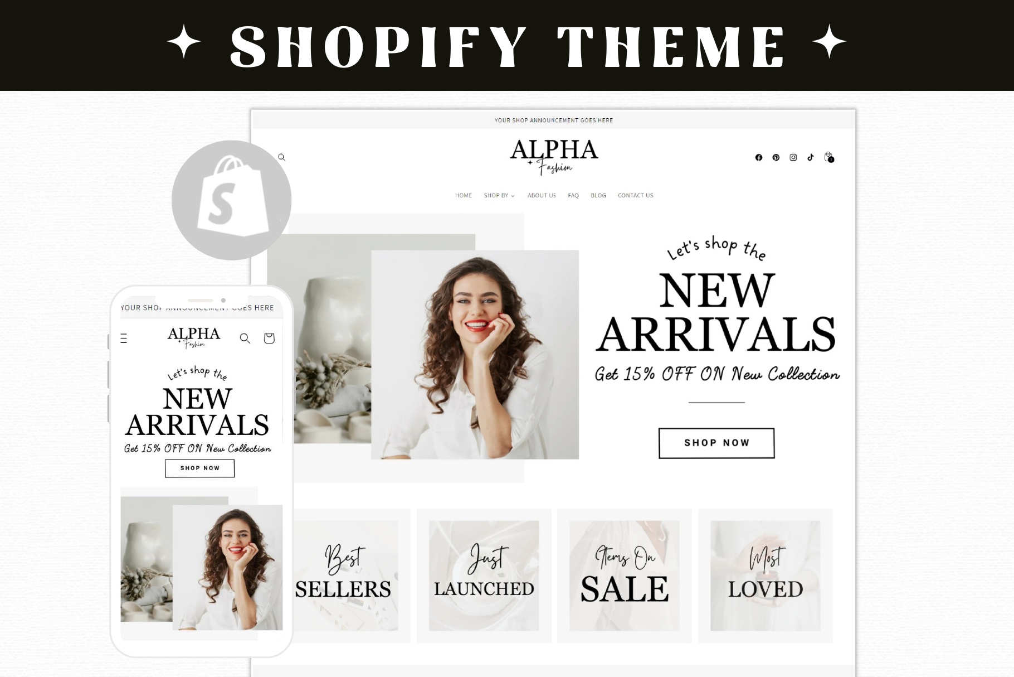Click the Shopify bag logo badge
Screen dimensions: 1014x677
click(232, 200)
